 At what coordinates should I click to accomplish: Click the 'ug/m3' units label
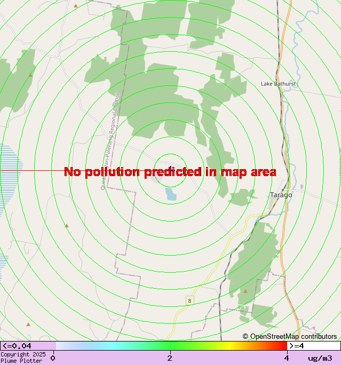[320, 358]
